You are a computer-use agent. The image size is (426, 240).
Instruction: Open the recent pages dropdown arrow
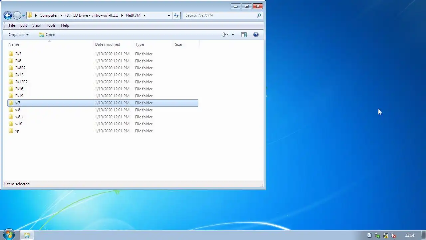[x=24, y=16]
